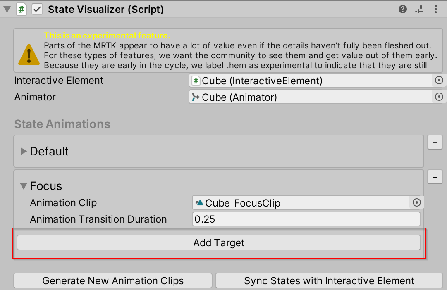This screenshot has width=447, height=290.
Task: Open the Animator object picker
Action: click(x=439, y=97)
